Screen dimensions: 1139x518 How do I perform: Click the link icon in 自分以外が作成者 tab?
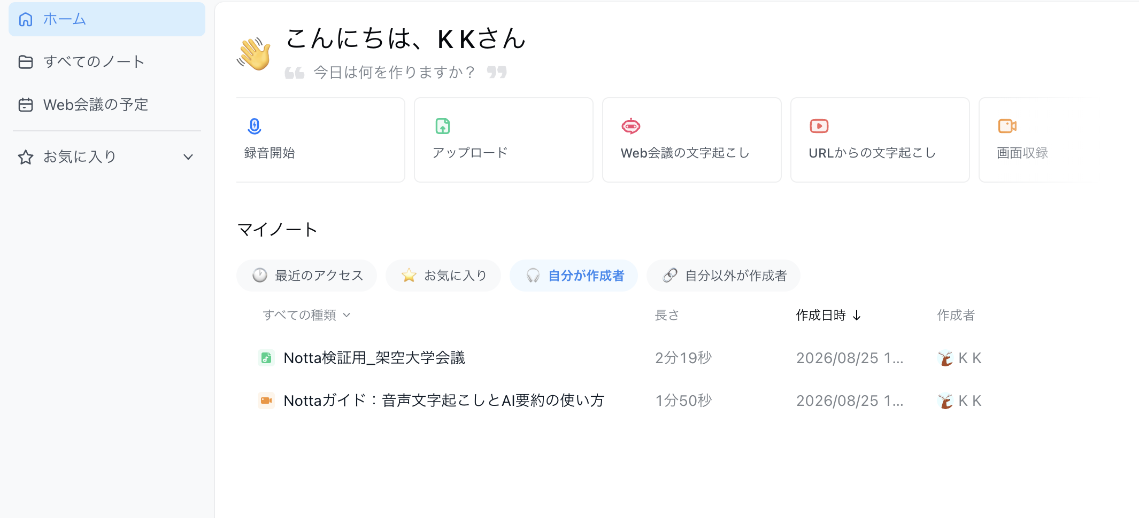[670, 275]
